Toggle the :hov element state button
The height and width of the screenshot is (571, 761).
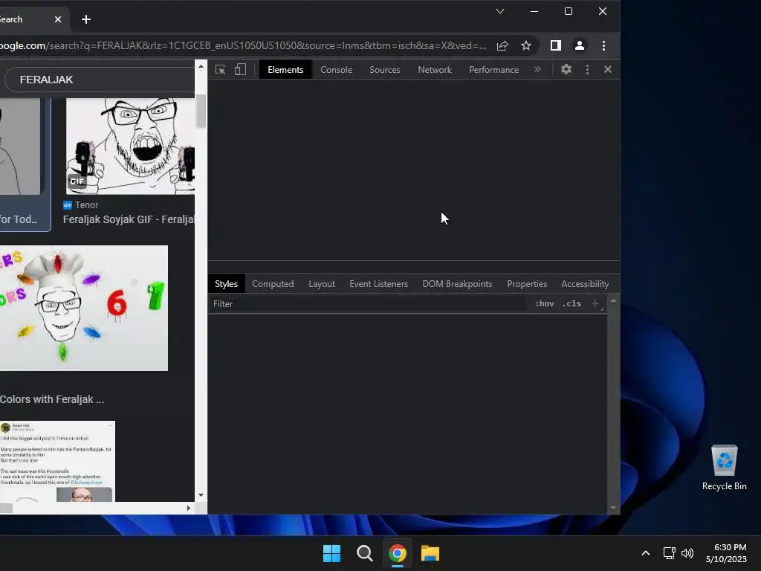coord(544,303)
